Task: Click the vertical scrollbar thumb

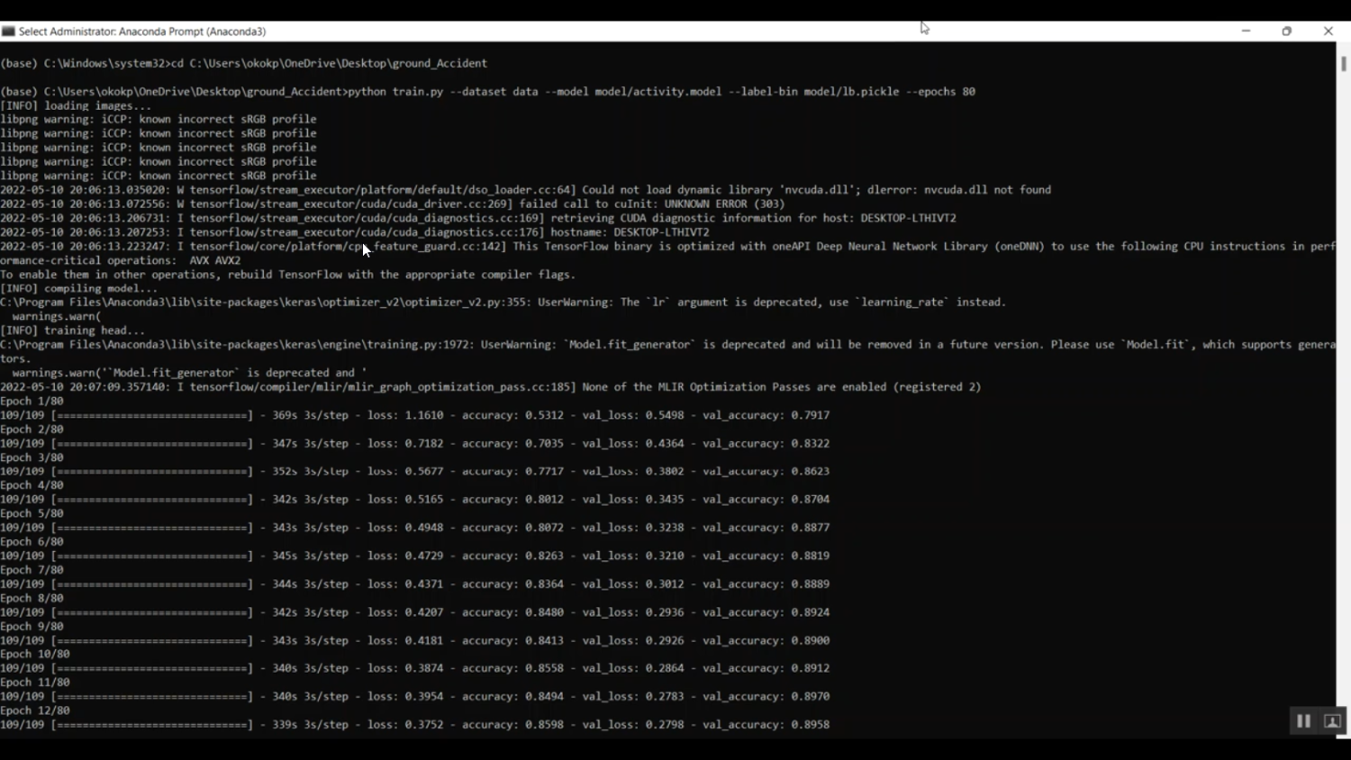Action: click(1344, 64)
